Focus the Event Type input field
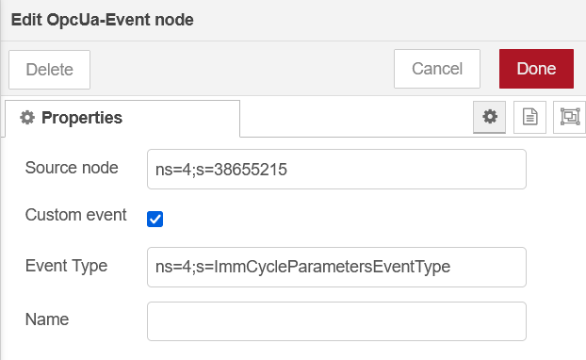The width and height of the screenshot is (586, 360). 336,267
